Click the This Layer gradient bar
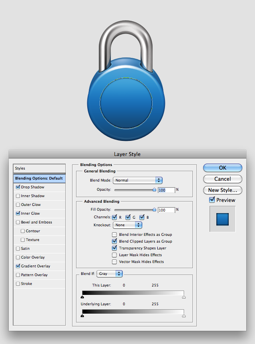This screenshot has width=255, height=344. [133, 293]
